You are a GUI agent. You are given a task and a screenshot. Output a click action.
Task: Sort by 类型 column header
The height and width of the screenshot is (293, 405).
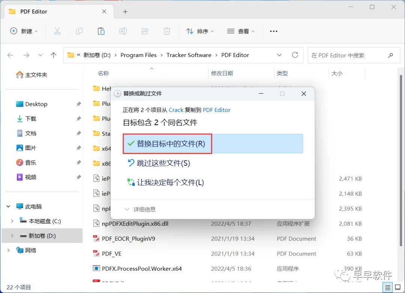(282, 74)
